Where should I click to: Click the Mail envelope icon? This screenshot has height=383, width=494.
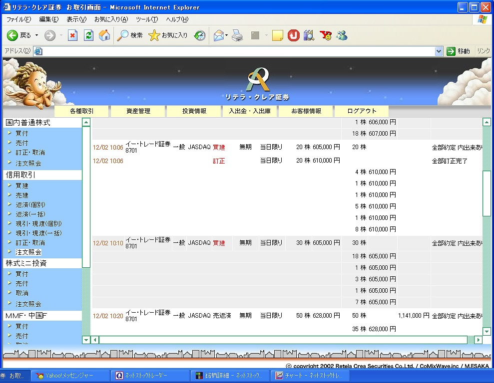point(219,35)
